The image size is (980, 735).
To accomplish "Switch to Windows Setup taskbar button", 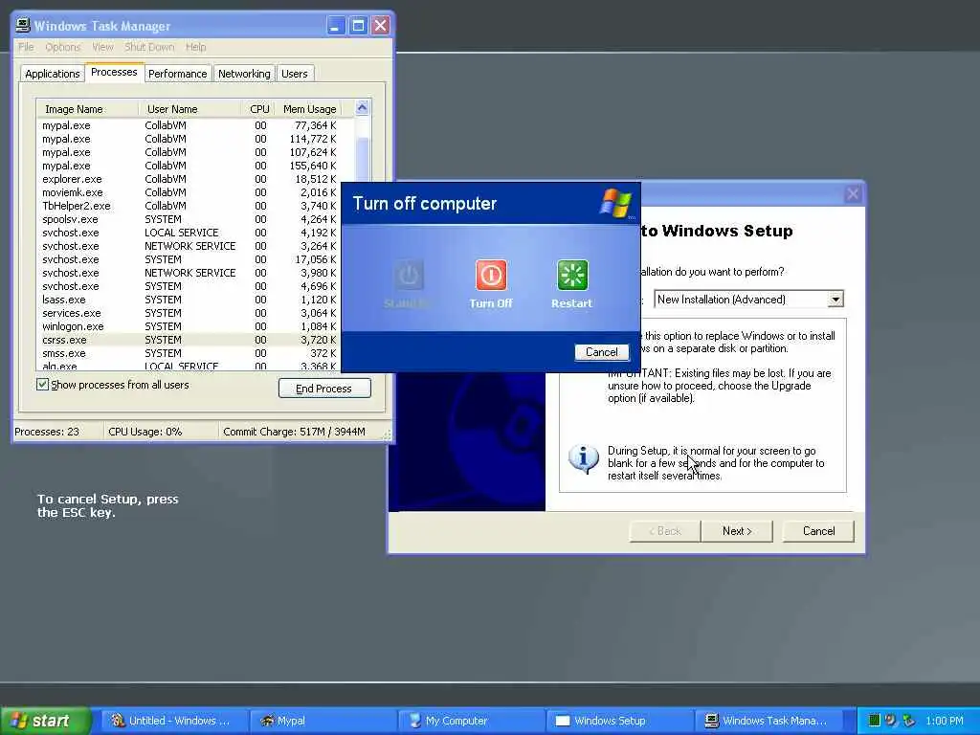I will pos(620,721).
